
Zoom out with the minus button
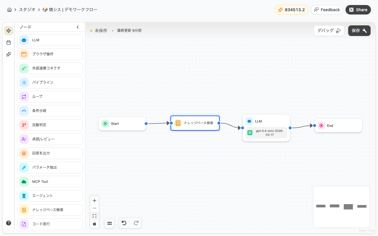point(94,208)
